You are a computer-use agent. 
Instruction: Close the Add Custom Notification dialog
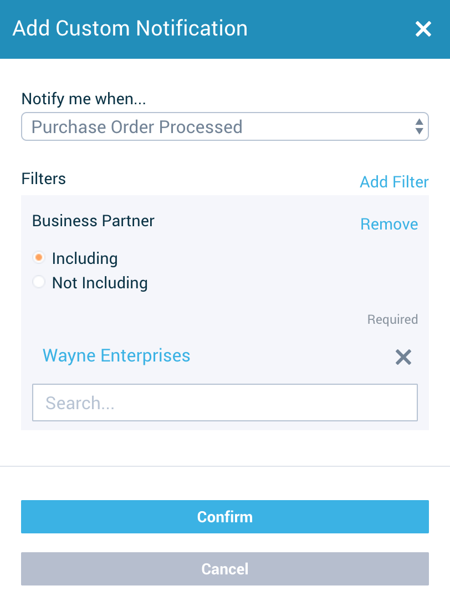(423, 29)
